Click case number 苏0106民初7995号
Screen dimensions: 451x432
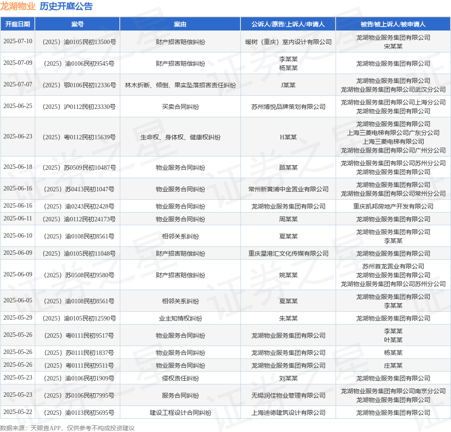(79, 396)
